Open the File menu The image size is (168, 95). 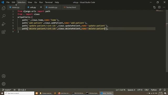pos(8,2)
